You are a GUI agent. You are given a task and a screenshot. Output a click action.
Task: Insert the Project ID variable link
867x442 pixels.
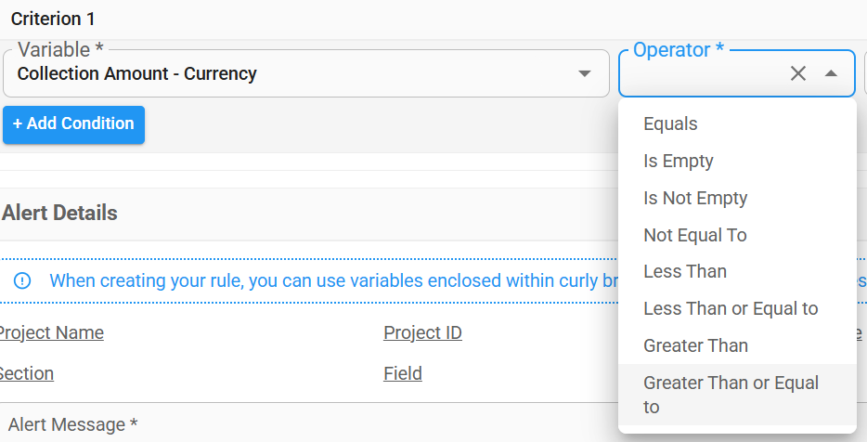coord(422,333)
